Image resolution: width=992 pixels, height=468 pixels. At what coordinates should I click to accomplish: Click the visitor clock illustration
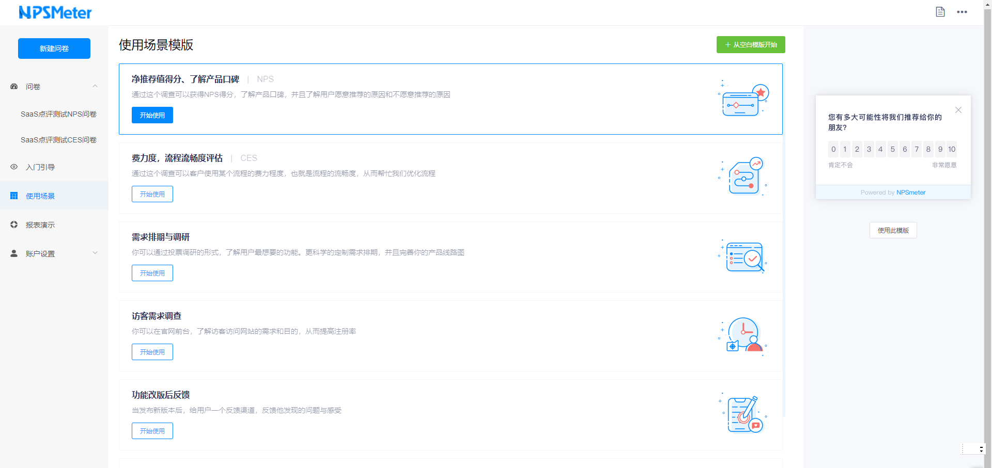point(745,335)
